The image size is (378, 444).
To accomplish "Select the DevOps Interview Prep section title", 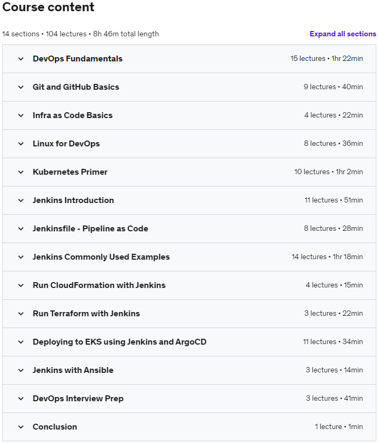I will click(x=78, y=399).
